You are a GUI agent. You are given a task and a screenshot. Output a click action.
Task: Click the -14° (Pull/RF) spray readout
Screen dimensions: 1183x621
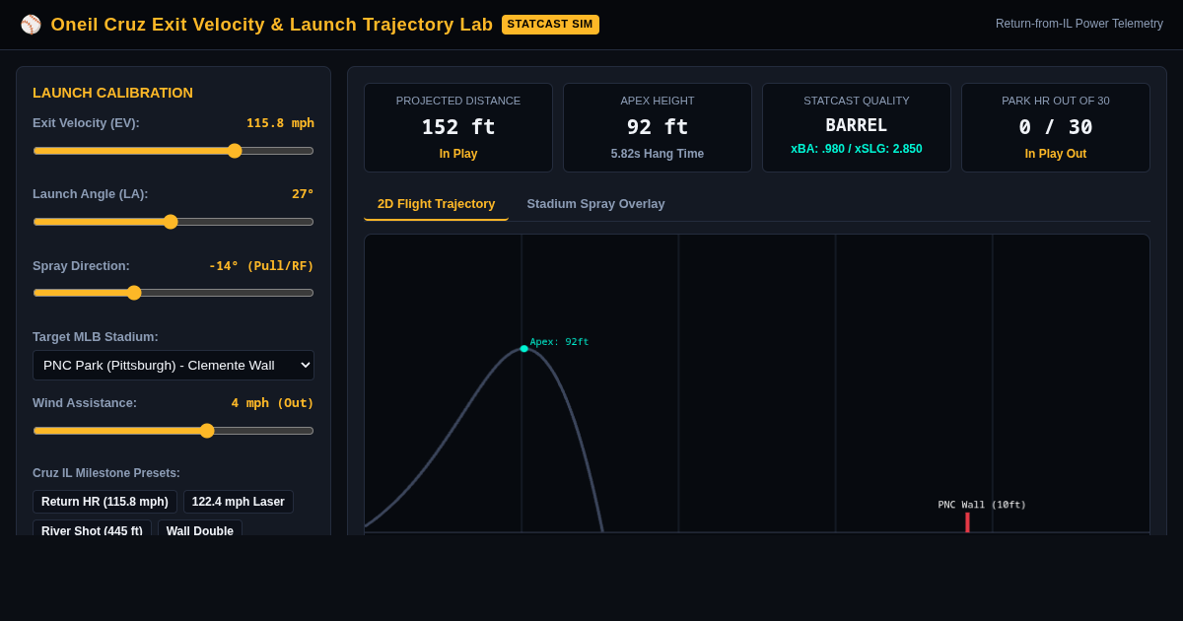tap(261, 265)
